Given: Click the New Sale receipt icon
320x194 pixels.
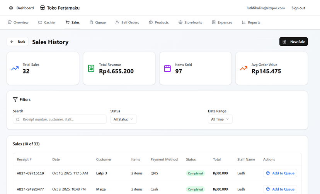Looking at the screenshot, I should [284, 42].
